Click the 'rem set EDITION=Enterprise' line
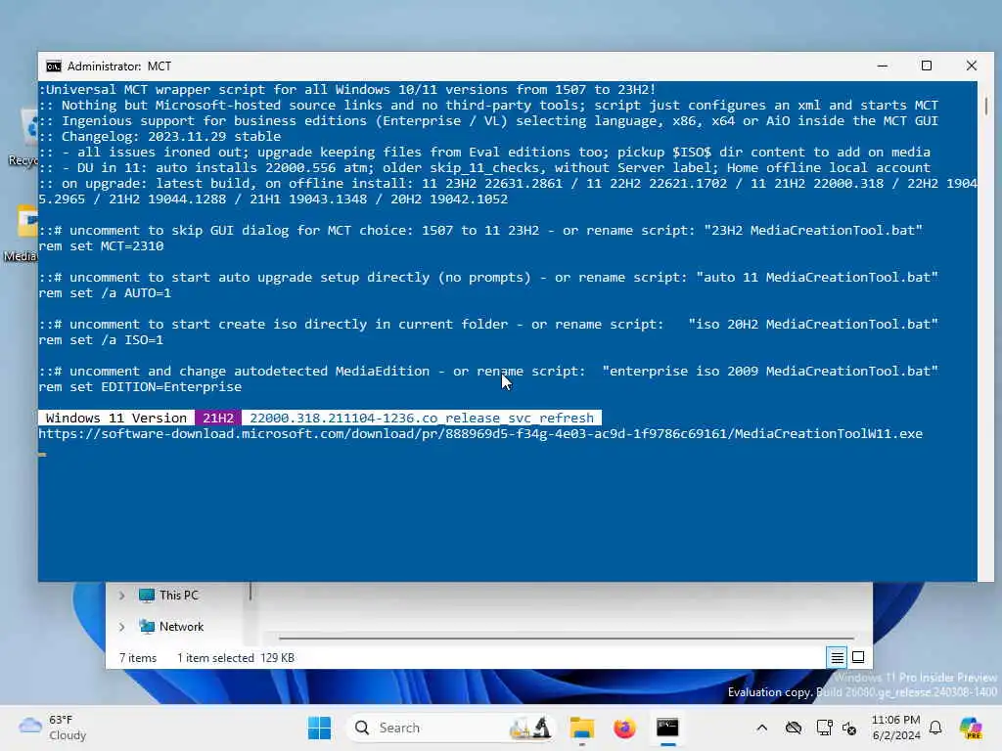1002x751 pixels. (x=140, y=386)
